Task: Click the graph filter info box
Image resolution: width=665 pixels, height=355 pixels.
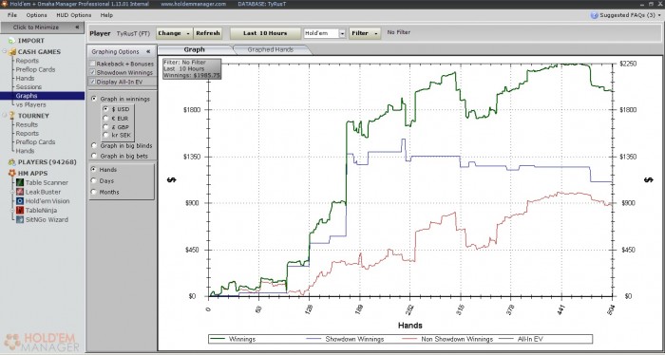Action: [192, 68]
